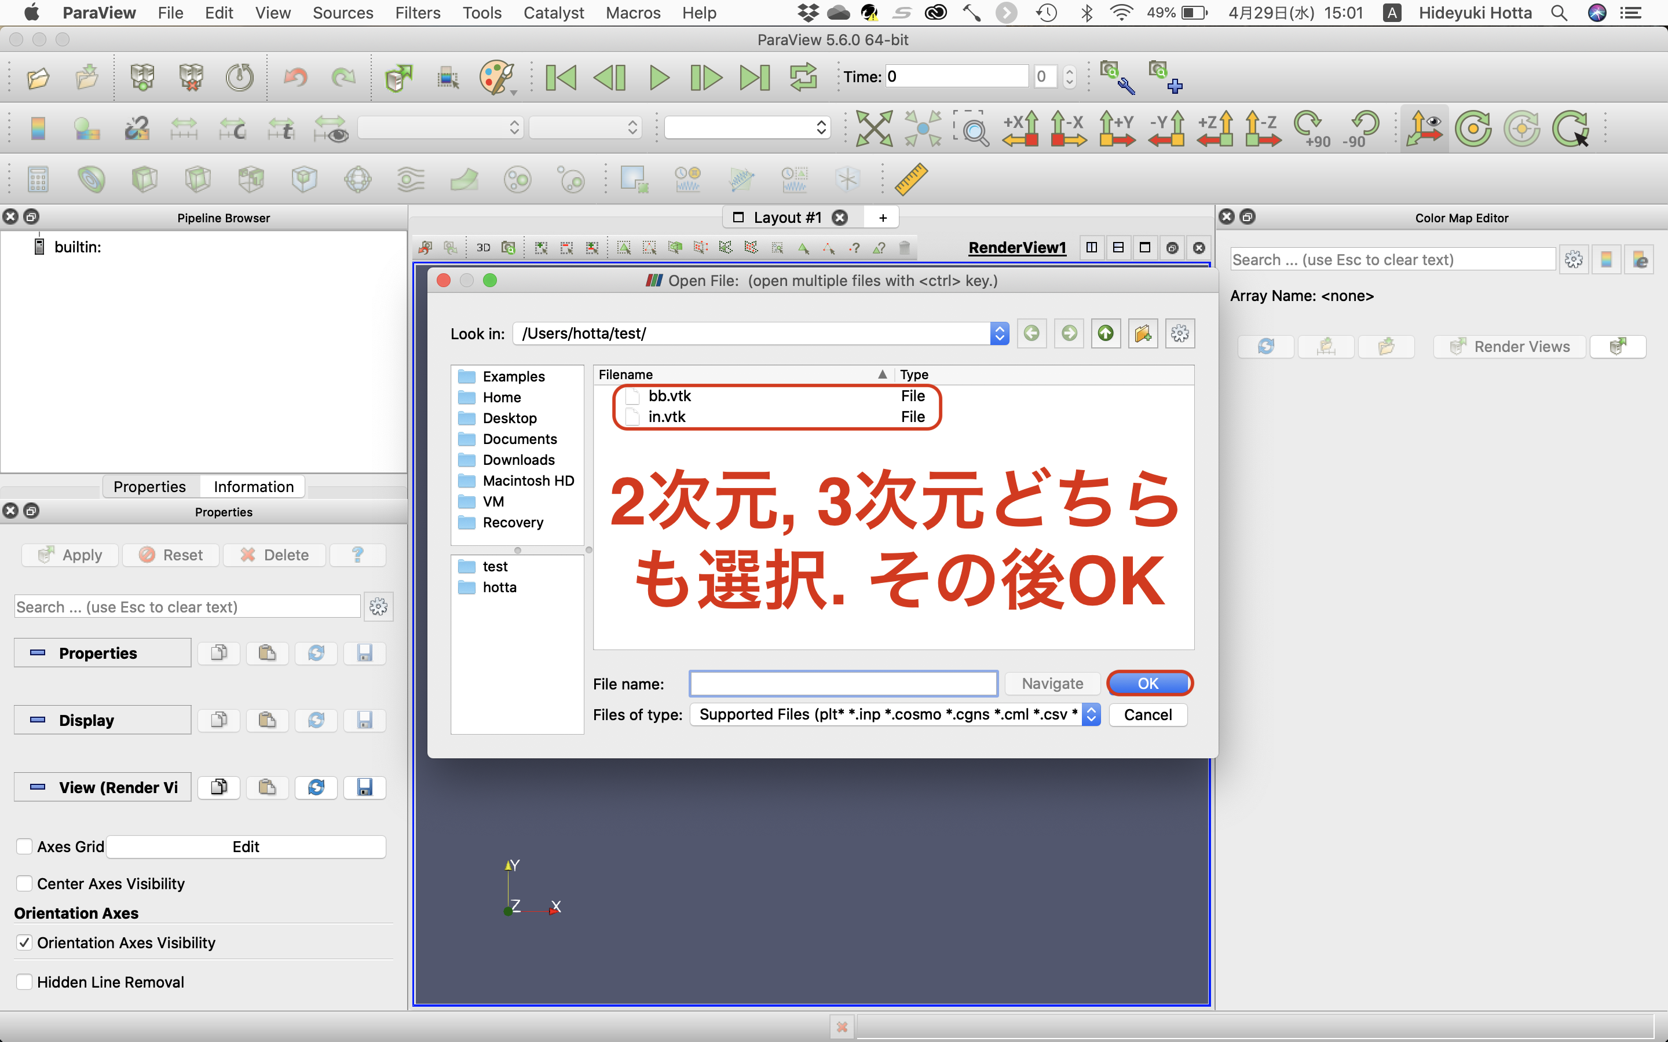Toggle the animation Loop icon

803,77
